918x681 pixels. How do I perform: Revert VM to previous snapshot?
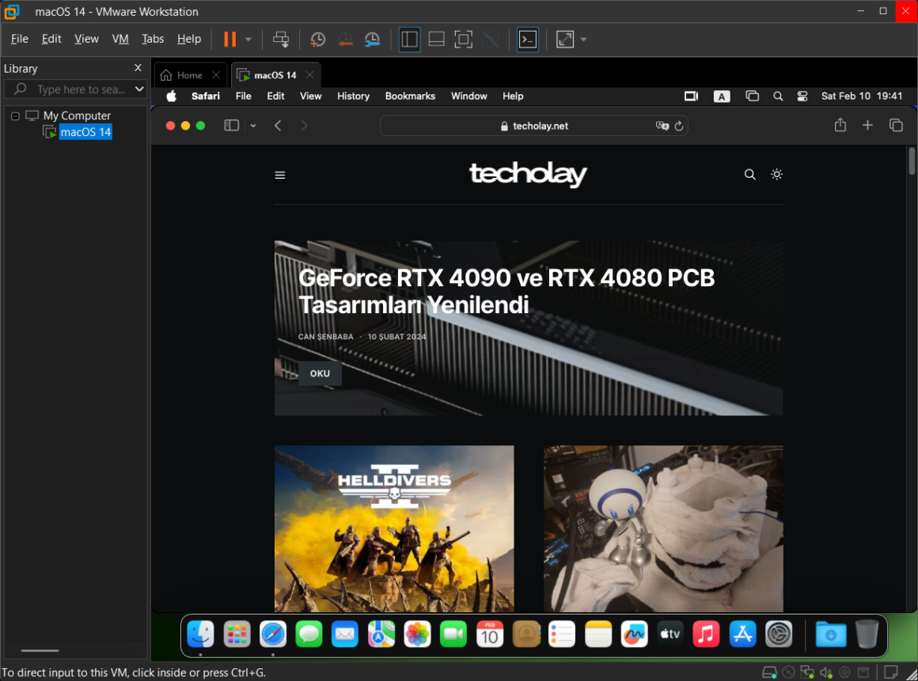345,40
